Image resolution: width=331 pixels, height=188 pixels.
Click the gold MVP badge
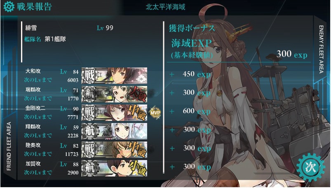point(155,113)
